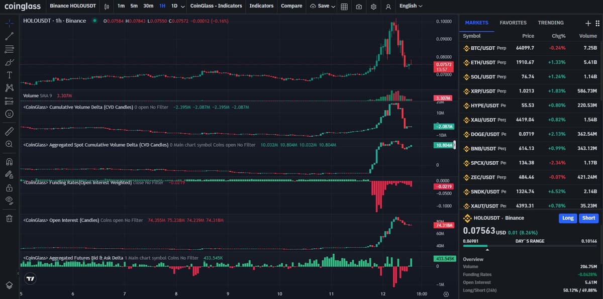This screenshot has width=603, height=299.
Task: Select BTC/USDT Perp row
Action: tap(530, 48)
